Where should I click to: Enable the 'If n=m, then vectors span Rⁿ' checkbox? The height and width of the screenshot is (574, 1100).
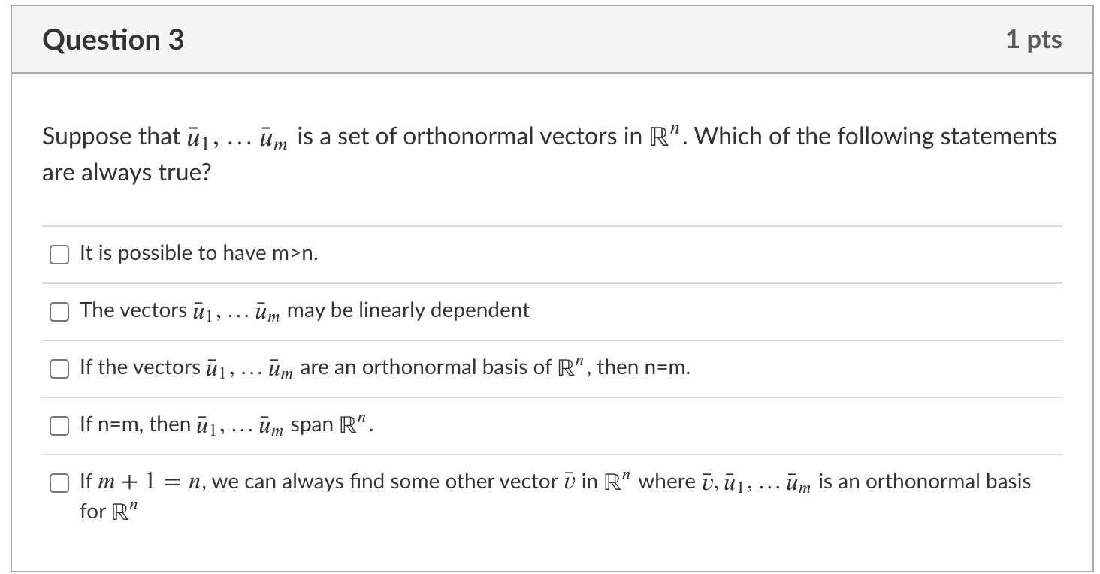(x=59, y=425)
